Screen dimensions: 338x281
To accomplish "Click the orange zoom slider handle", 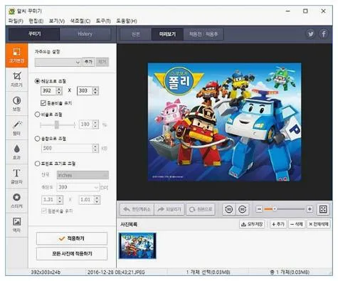I will tap(275, 209).
